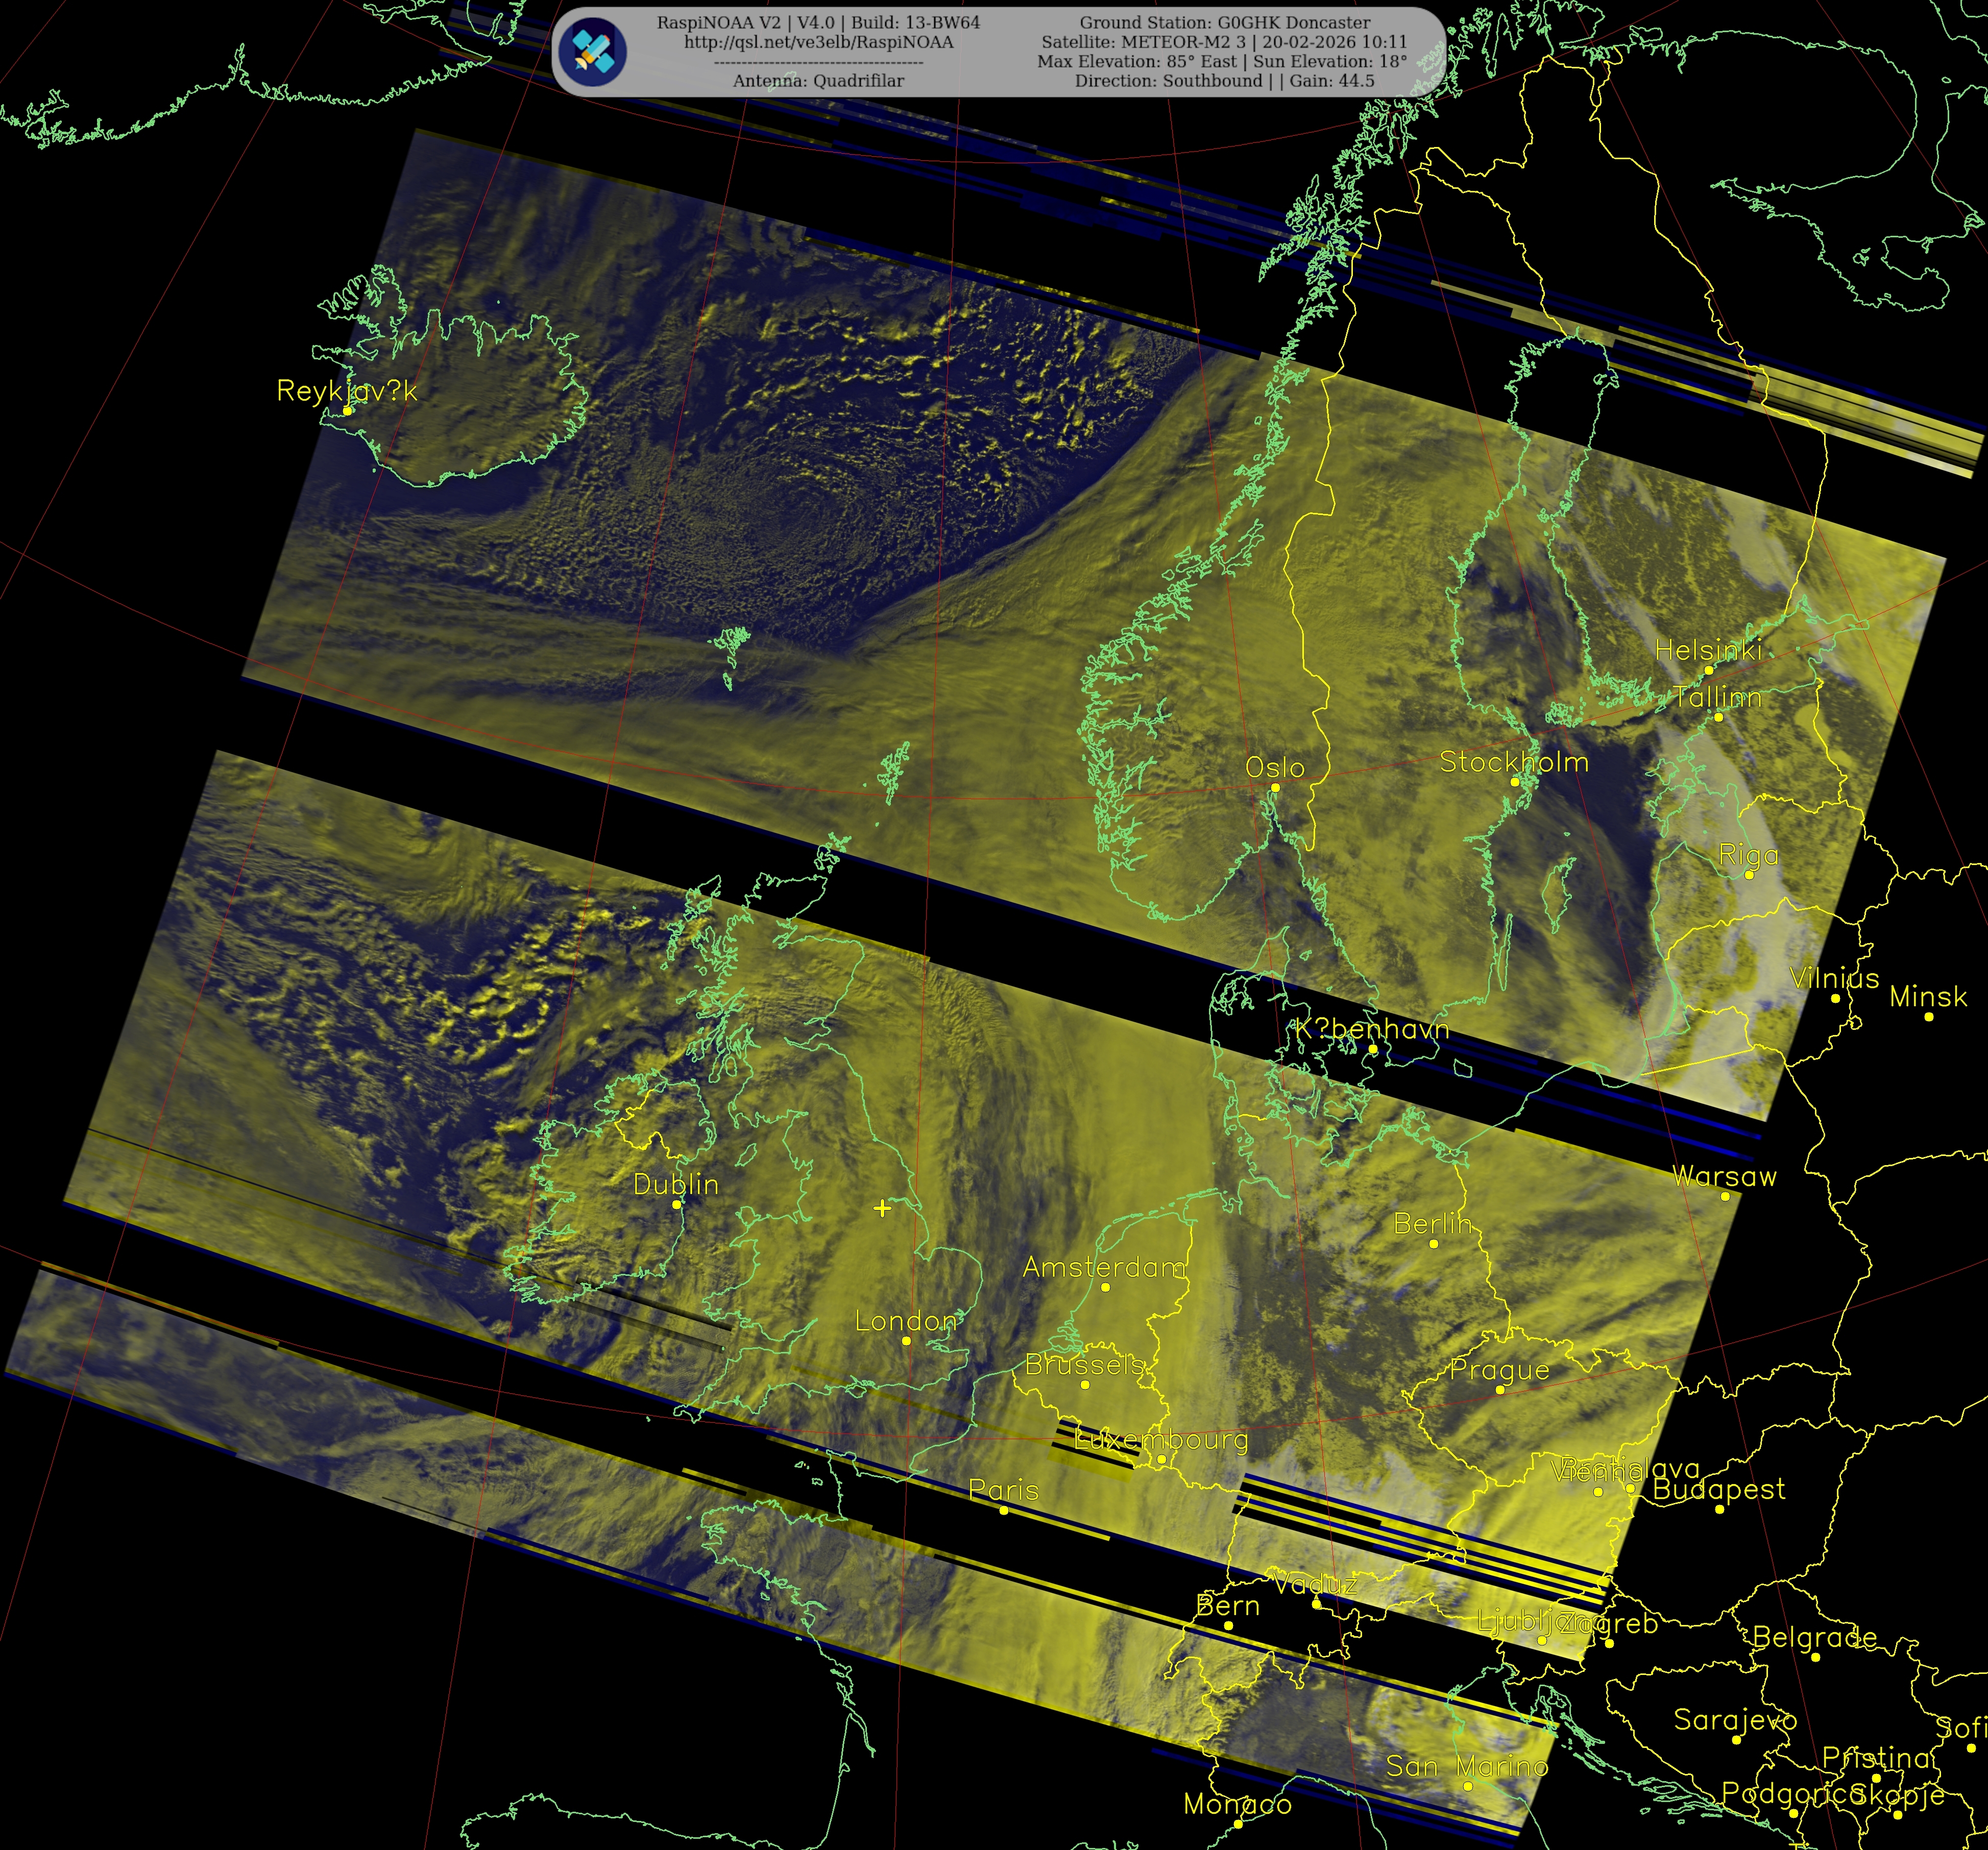Click the Oslo city marker dot
Screen dimensions: 1988x1850
pos(1275,787)
